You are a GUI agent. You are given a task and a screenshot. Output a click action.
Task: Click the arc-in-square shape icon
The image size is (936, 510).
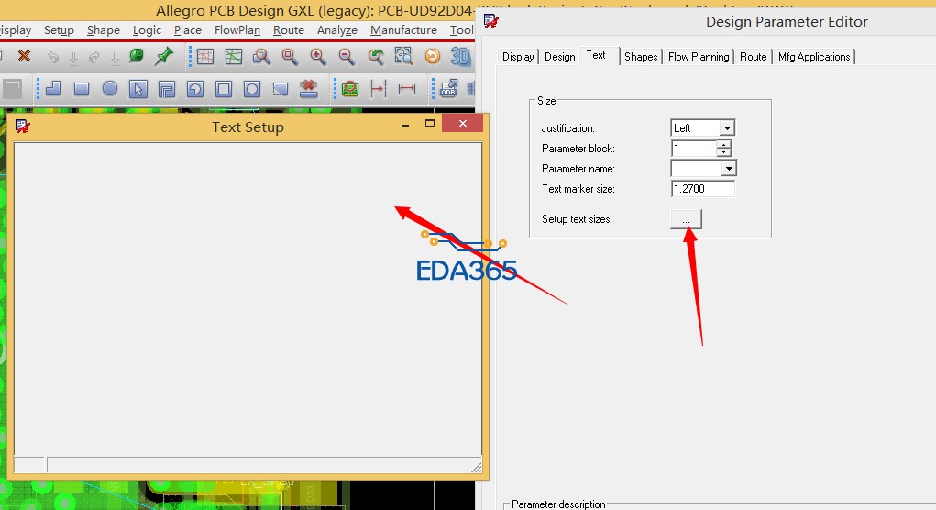[x=195, y=90]
